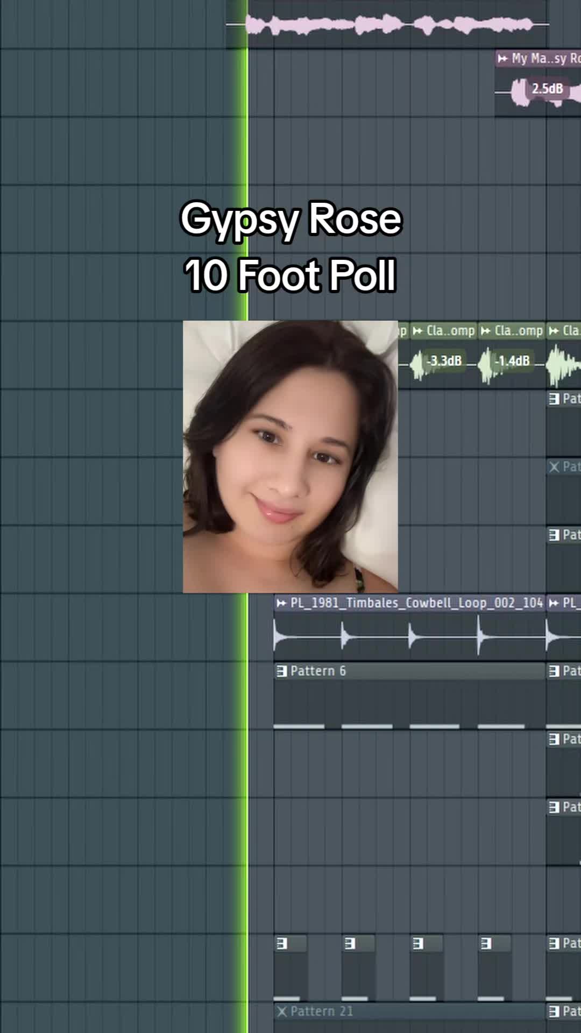This screenshot has width=581, height=1033.
Task: Click the muted X icon on Pattern 21
Action: (282, 1011)
